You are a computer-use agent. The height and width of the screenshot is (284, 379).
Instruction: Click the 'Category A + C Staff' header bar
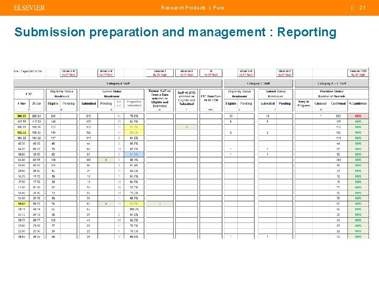(332, 84)
